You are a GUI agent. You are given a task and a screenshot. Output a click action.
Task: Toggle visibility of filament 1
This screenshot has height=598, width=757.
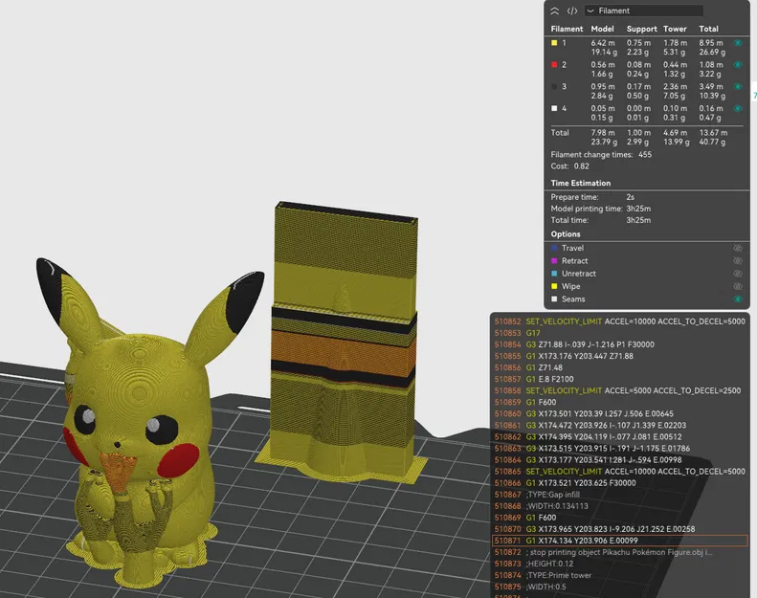(738, 43)
